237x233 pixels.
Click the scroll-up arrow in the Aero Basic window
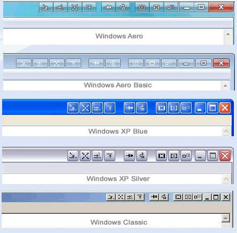[225, 86]
